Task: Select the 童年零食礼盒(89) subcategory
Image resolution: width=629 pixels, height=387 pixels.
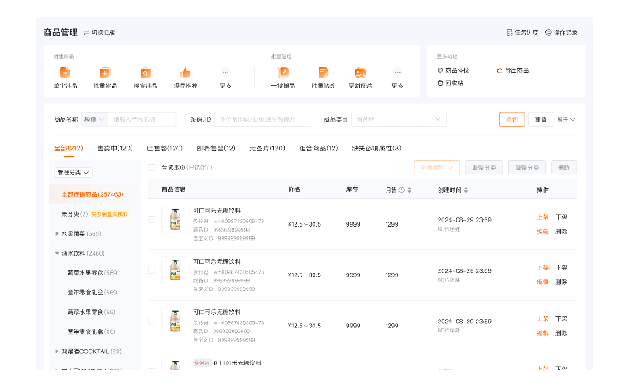Action: 92,332
